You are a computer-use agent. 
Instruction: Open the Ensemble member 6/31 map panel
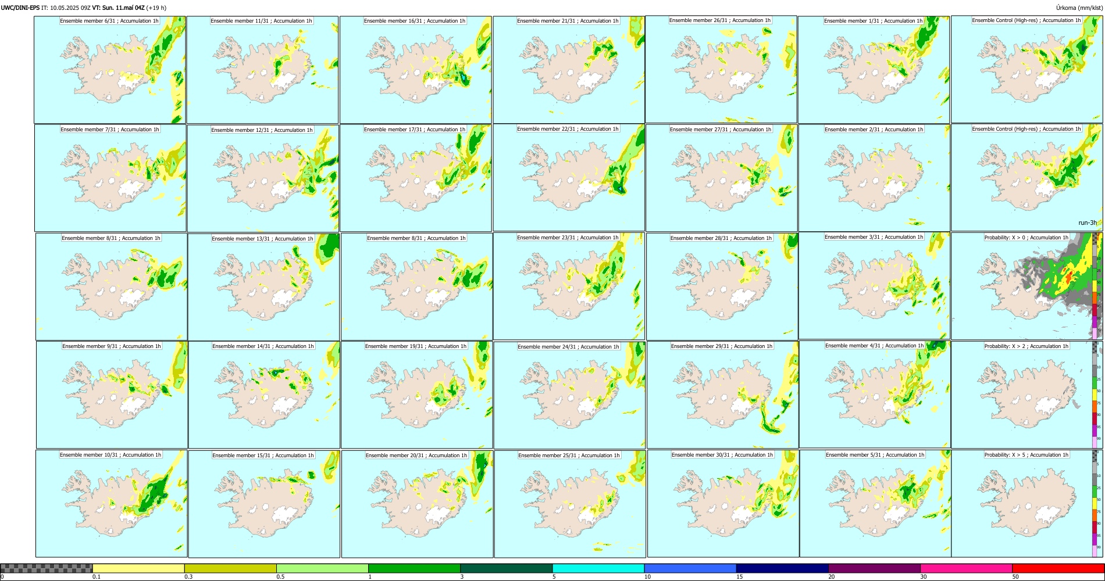pos(110,70)
